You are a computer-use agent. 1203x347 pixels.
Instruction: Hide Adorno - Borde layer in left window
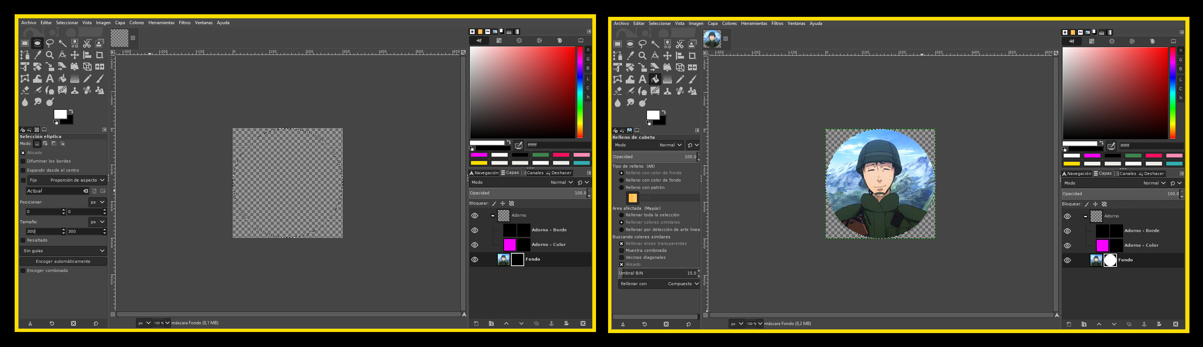[474, 230]
